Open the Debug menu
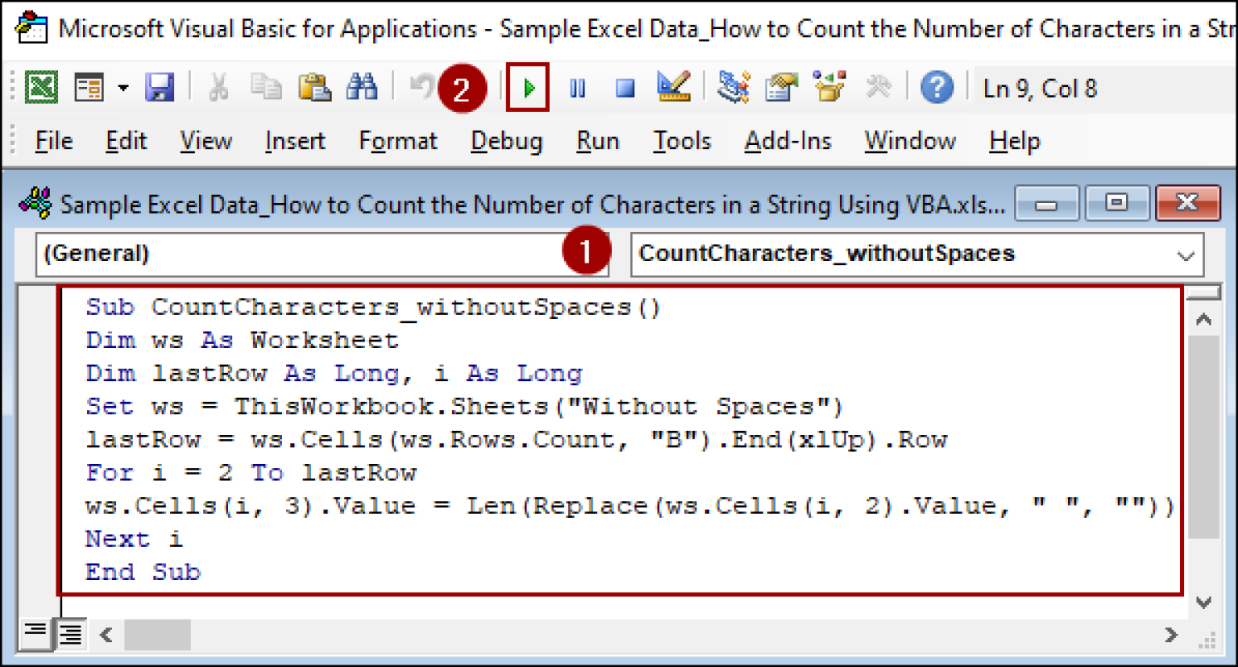1238x667 pixels. pos(505,141)
